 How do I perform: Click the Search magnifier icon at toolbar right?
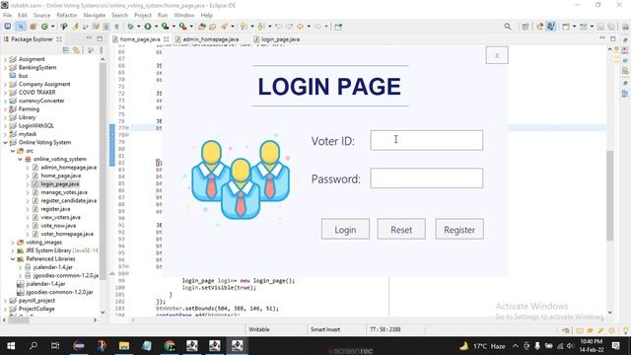[x=508, y=27]
